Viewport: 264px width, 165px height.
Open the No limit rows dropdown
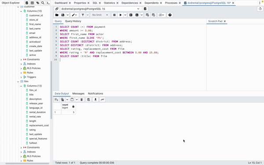[x=100, y=15]
